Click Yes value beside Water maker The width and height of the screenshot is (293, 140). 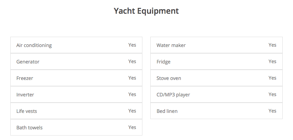point(272,45)
